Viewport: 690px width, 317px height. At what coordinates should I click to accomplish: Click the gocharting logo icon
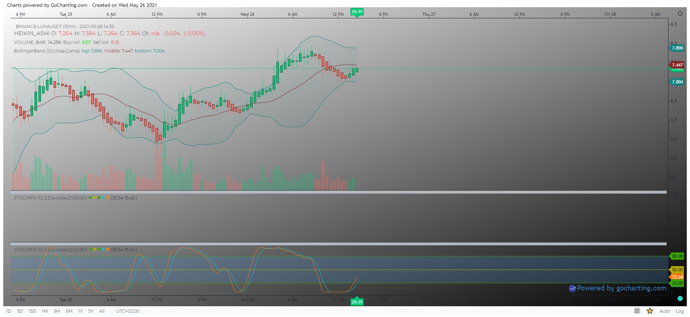(572, 288)
